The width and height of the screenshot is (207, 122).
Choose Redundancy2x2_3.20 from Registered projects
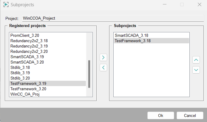tap(29, 51)
